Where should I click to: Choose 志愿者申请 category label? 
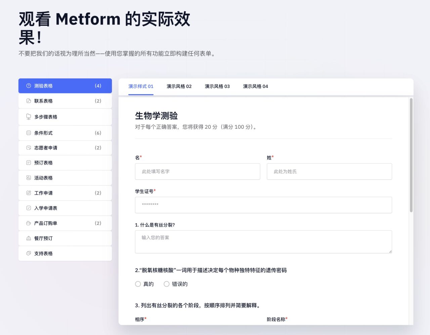coord(46,148)
